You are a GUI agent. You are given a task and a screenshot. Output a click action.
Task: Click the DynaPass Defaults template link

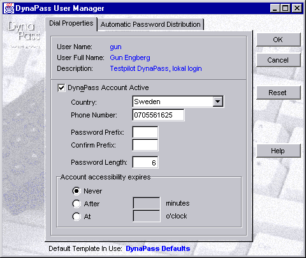point(158,248)
